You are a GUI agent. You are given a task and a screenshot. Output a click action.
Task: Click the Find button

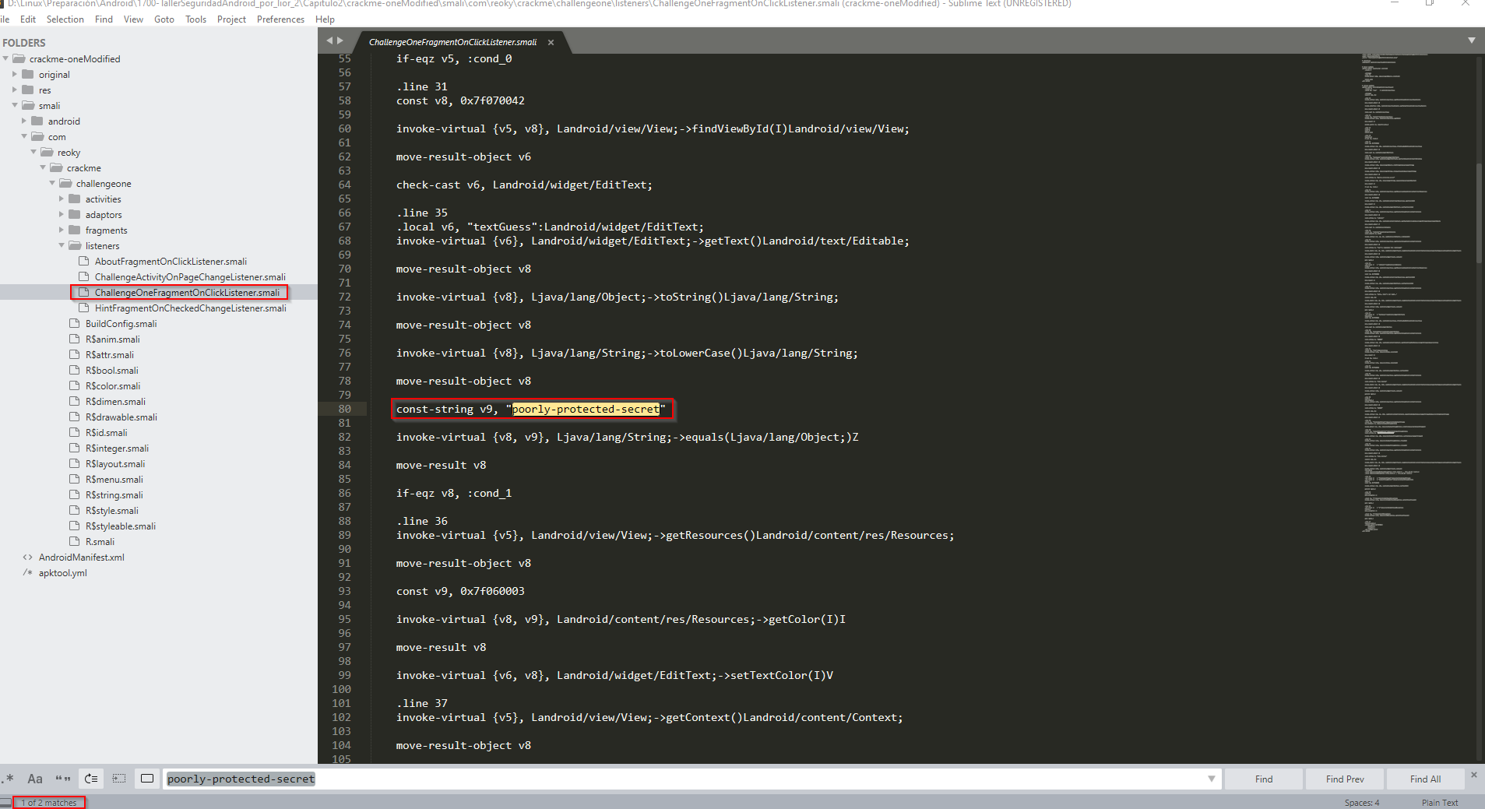[1263, 779]
